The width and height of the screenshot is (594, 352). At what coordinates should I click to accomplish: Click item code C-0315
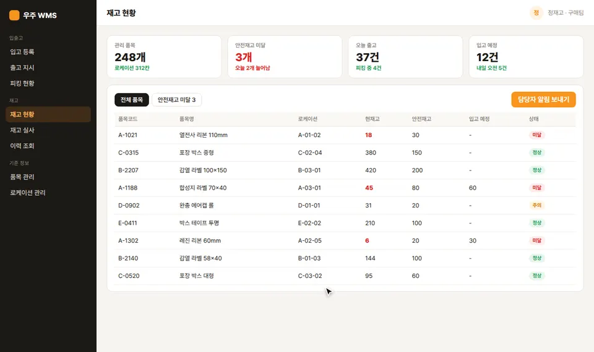tap(129, 153)
